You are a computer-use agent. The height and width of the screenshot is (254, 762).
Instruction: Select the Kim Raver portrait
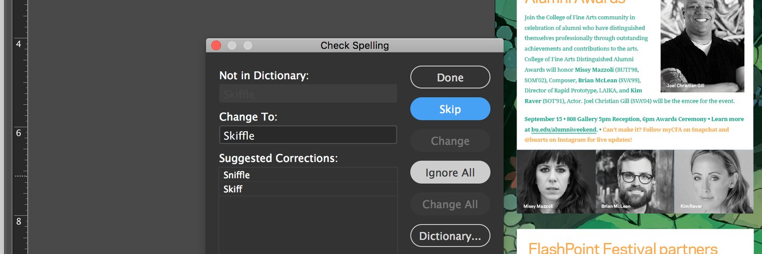click(x=714, y=181)
